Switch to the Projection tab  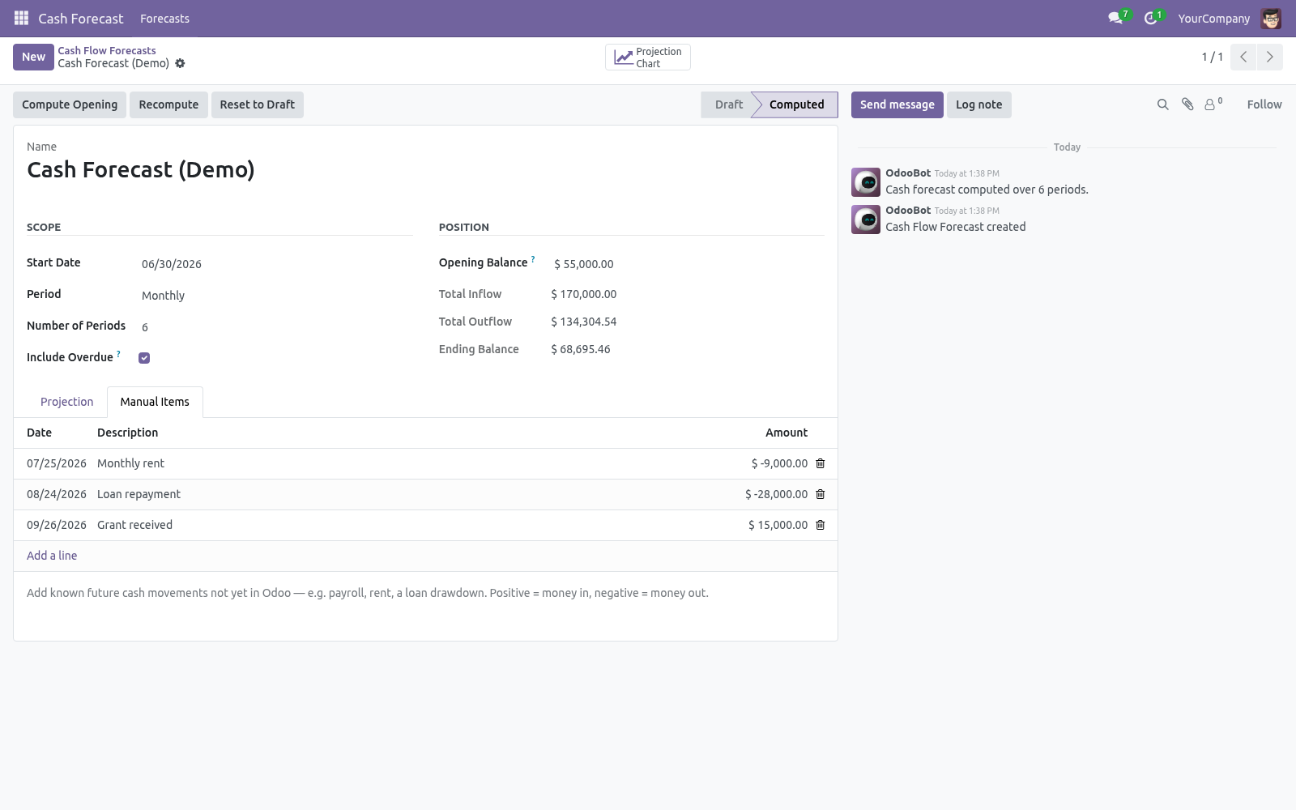click(x=67, y=402)
